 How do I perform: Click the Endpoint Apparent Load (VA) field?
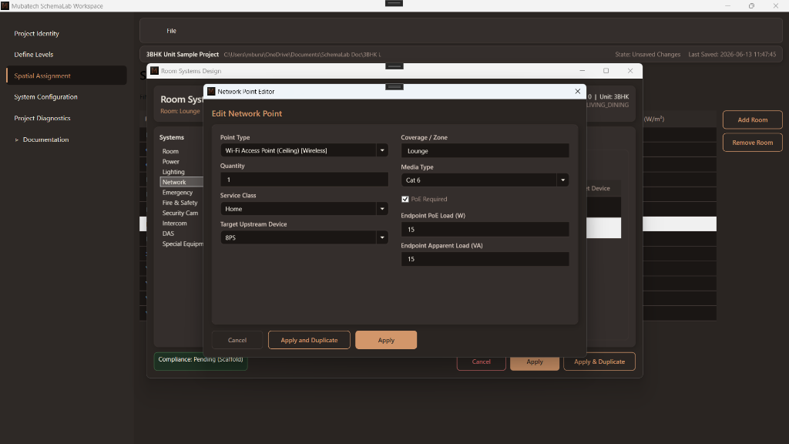pyautogui.click(x=485, y=259)
